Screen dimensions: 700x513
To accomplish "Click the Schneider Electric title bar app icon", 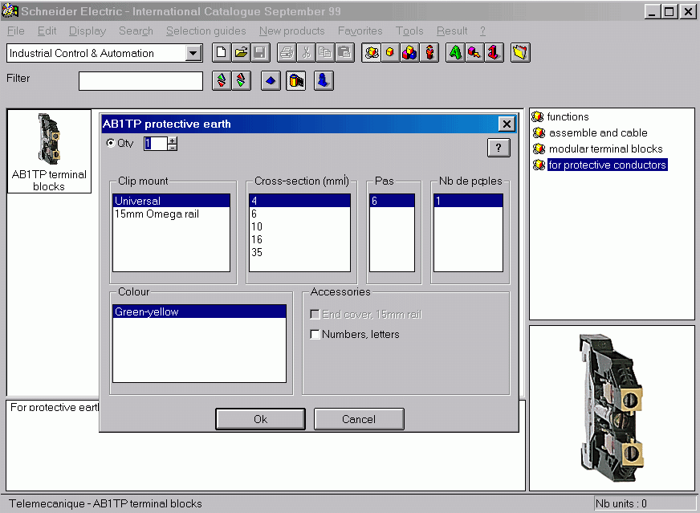I will tap(10, 11).
